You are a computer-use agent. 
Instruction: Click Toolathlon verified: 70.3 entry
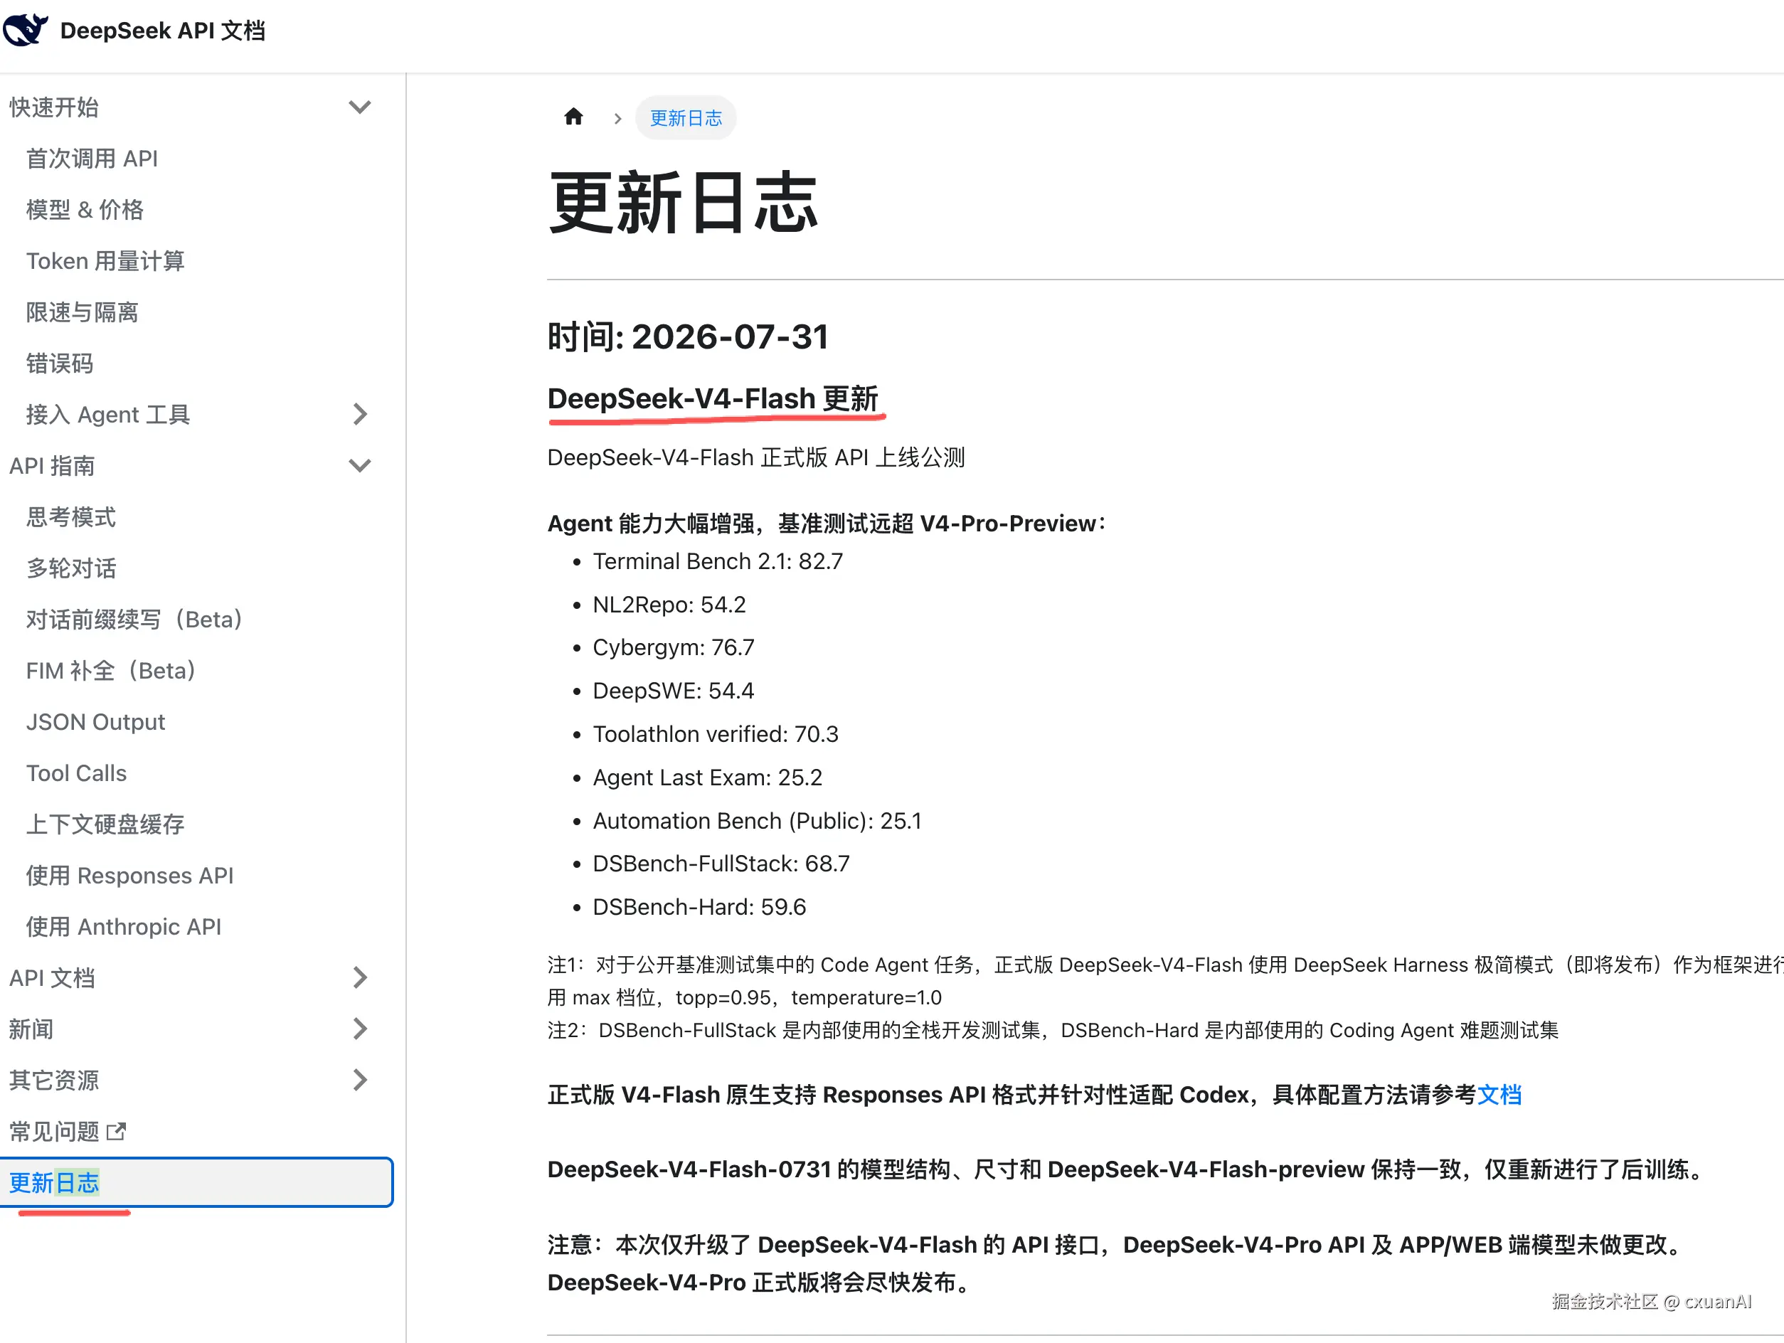pyautogui.click(x=716, y=734)
